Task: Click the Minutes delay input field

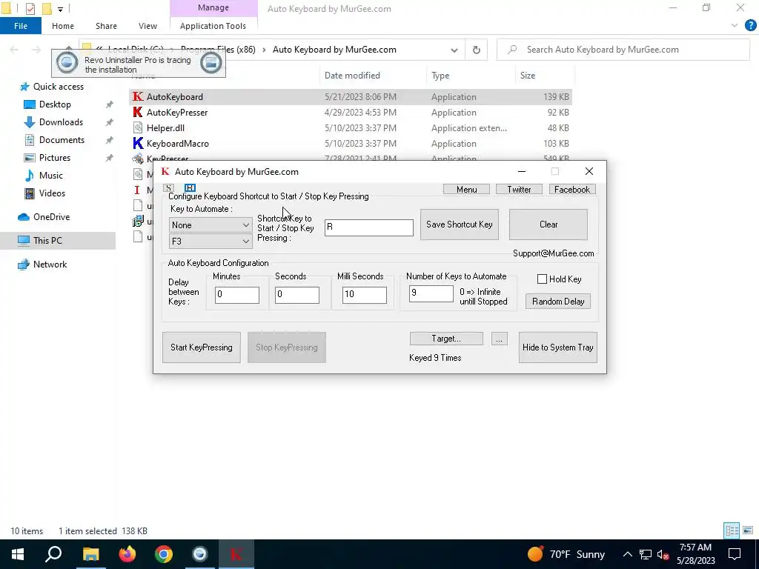Action: [236, 295]
